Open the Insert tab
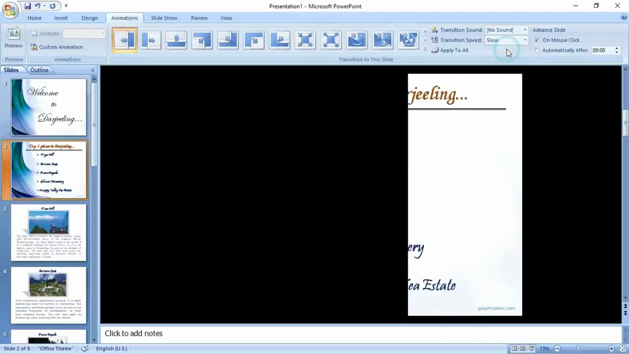Image resolution: width=629 pixels, height=354 pixels. (61, 18)
